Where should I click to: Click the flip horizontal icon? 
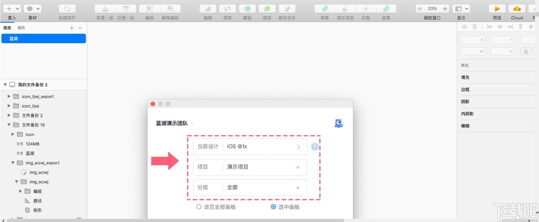point(526,51)
